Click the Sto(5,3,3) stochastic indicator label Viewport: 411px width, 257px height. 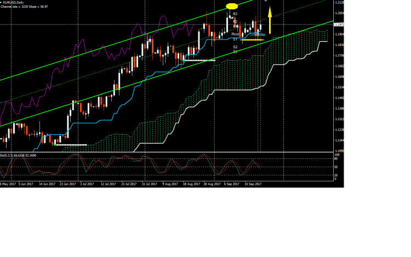(x=18, y=156)
